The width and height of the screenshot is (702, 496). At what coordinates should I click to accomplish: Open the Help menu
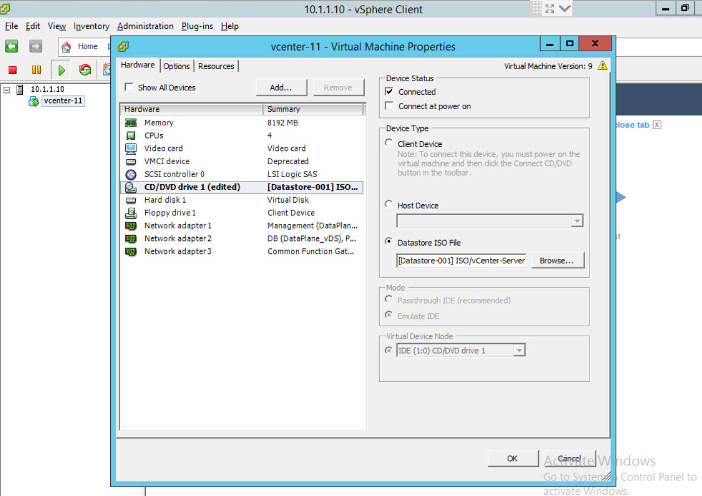(229, 26)
